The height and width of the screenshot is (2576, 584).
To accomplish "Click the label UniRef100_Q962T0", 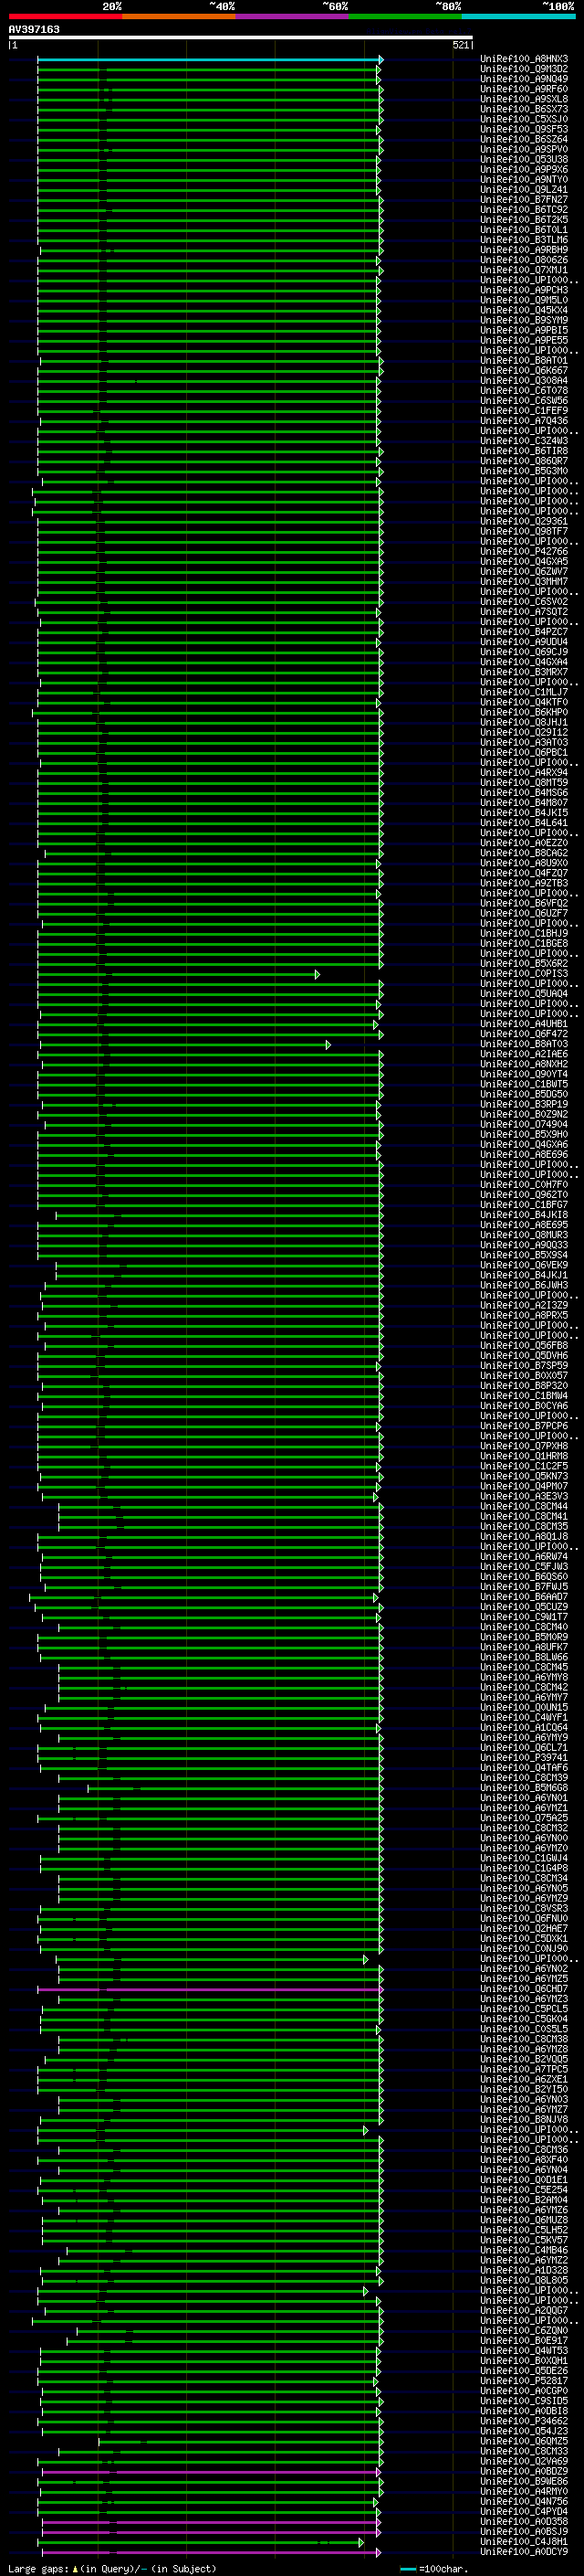I will [x=524, y=1194].
